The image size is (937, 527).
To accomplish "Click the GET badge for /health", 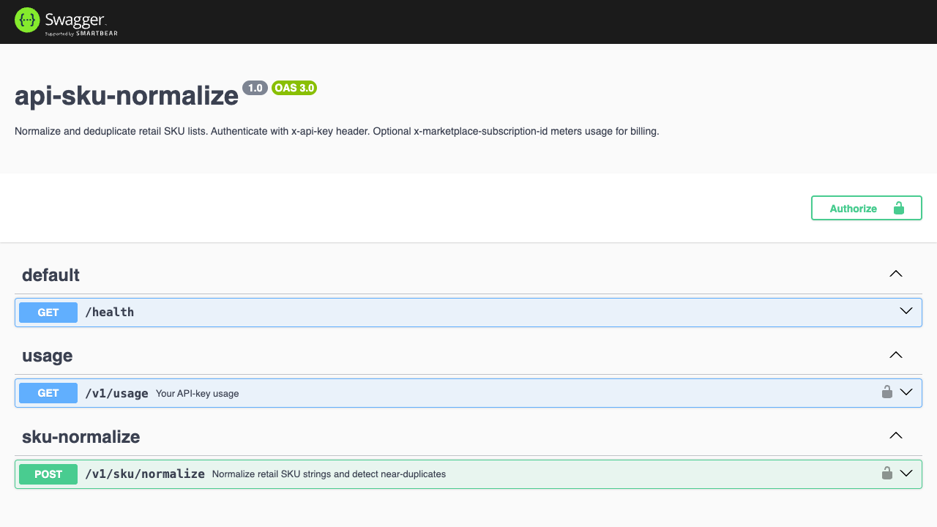I will pyautogui.click(x=48, y=313).
